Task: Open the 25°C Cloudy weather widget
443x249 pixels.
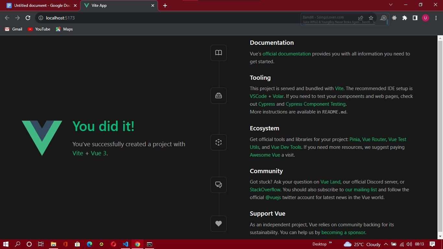Action: tap(362, 244)
